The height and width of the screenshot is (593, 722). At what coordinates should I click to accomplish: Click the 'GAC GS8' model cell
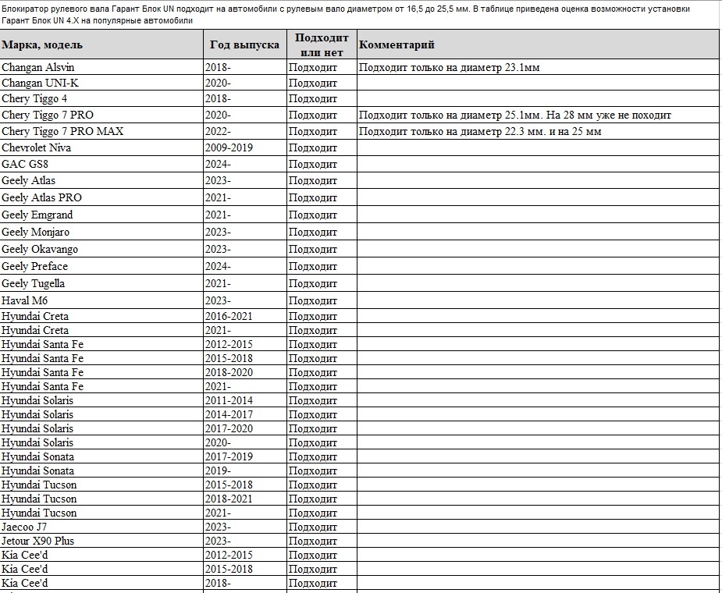pos(101,164)
